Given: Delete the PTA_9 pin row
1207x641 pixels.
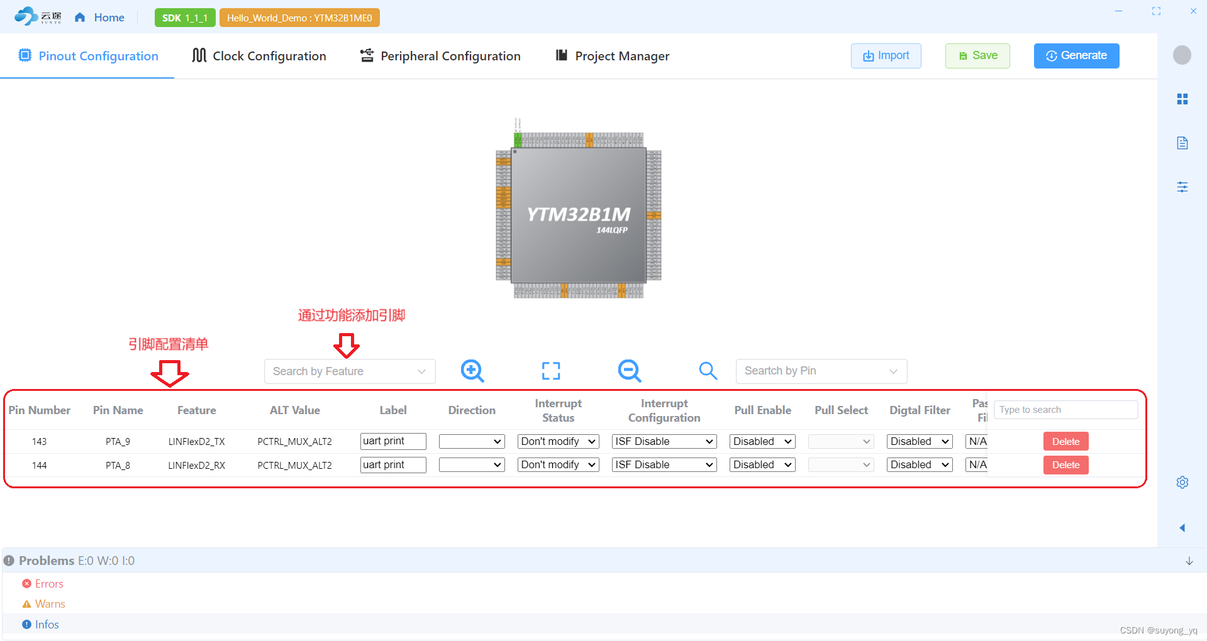Looking at the screenshot, I should (x=1065, y=442).
